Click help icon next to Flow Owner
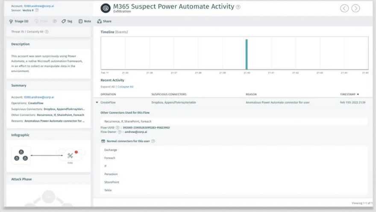 tap(119, 132)
